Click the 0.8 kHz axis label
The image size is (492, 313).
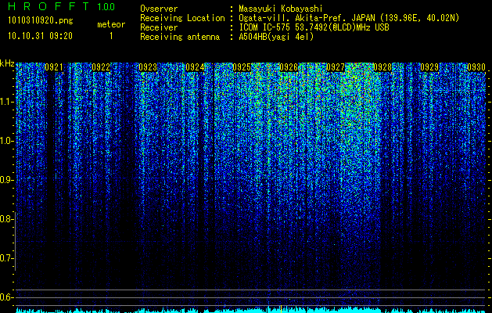7,219
